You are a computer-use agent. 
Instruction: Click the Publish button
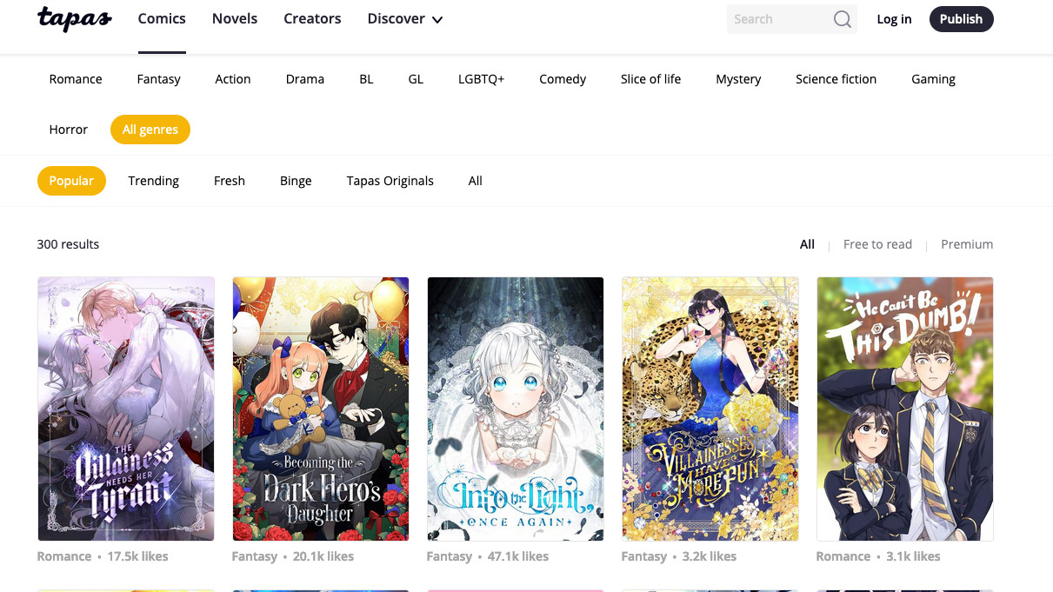961,19
